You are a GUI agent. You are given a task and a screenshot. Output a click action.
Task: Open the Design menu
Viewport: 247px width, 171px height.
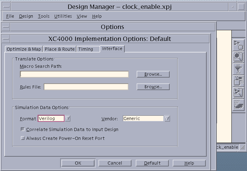26,16
